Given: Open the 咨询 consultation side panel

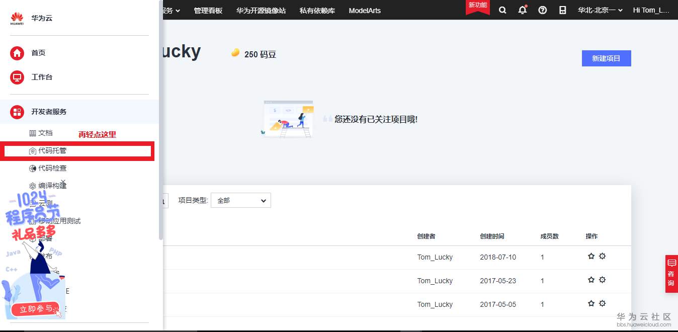Looking at the screenshot, I should tap(671, 274).
